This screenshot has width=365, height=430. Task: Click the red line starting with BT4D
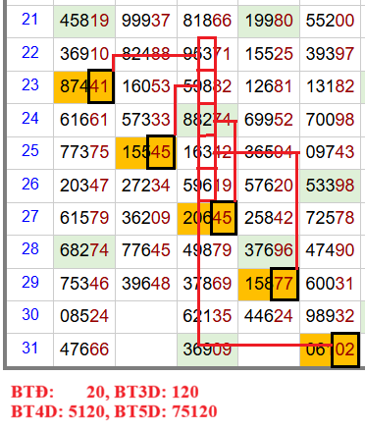[x=114, y=411]
